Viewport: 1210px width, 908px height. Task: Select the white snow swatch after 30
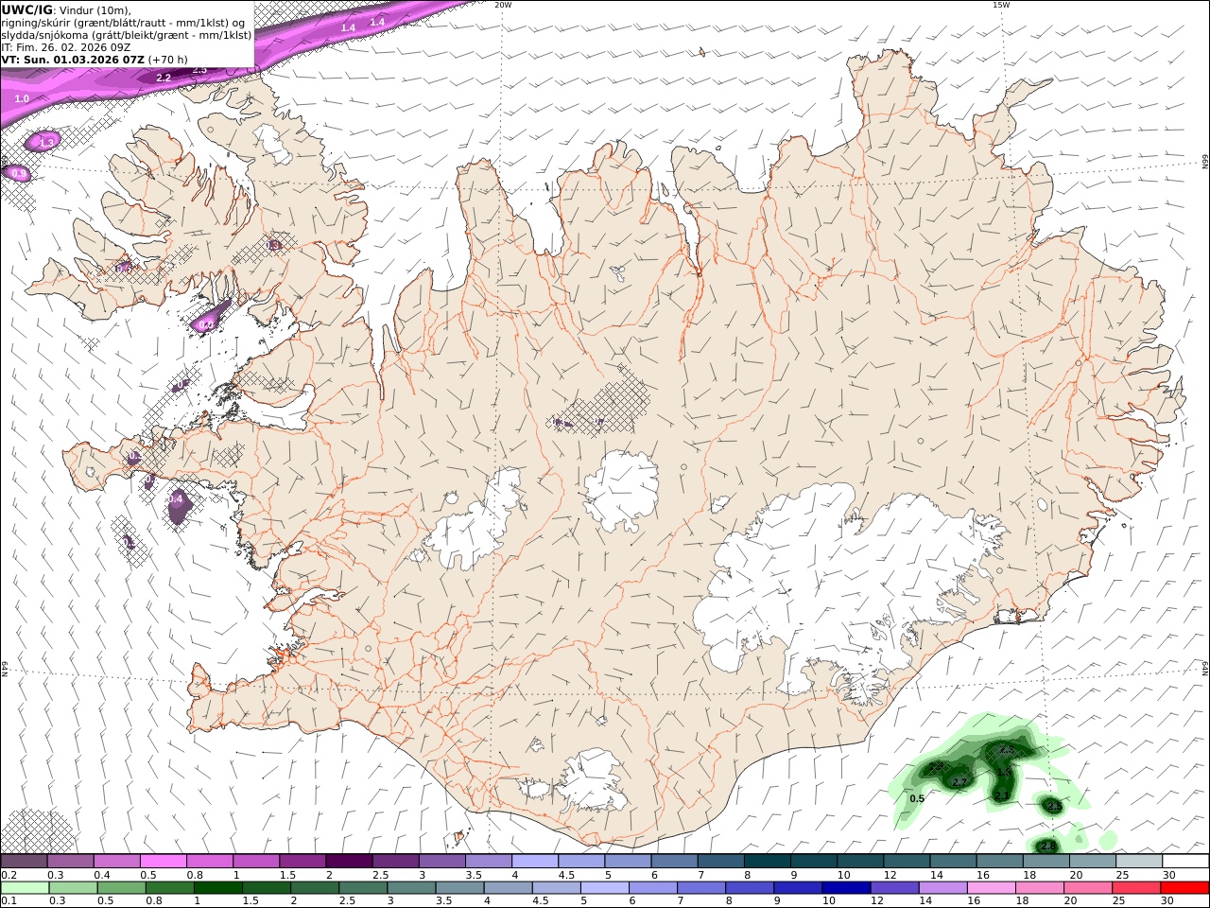point(1185,861)
